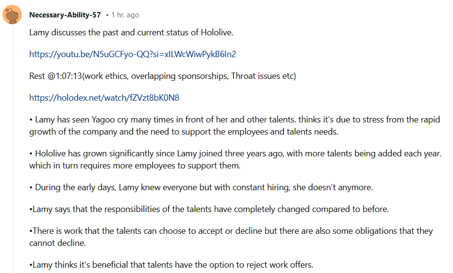The image size is (453, 273).
Task: Click the 'Throat issues etc' text
Action: pos(262,76)
